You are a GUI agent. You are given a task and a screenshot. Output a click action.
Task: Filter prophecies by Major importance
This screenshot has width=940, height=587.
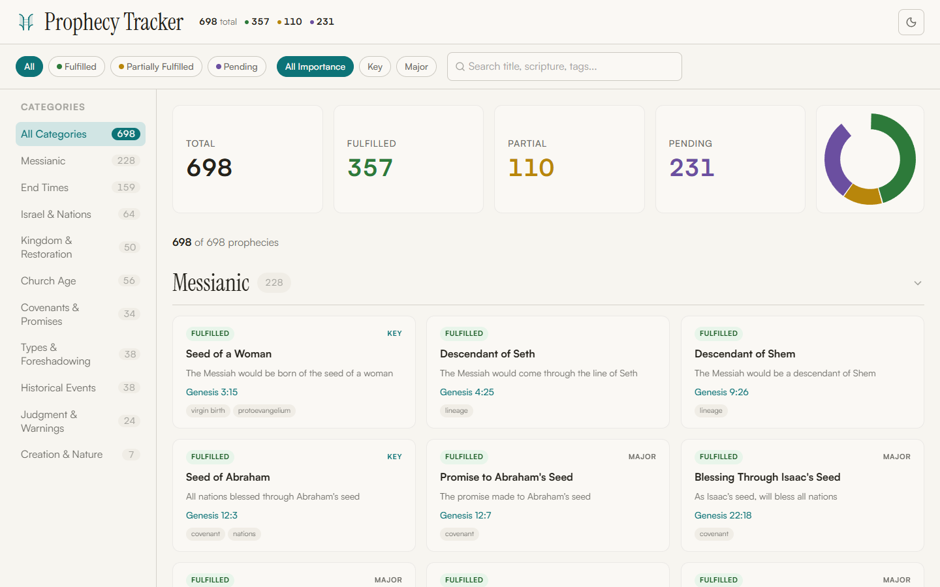(x=416, y=67)
